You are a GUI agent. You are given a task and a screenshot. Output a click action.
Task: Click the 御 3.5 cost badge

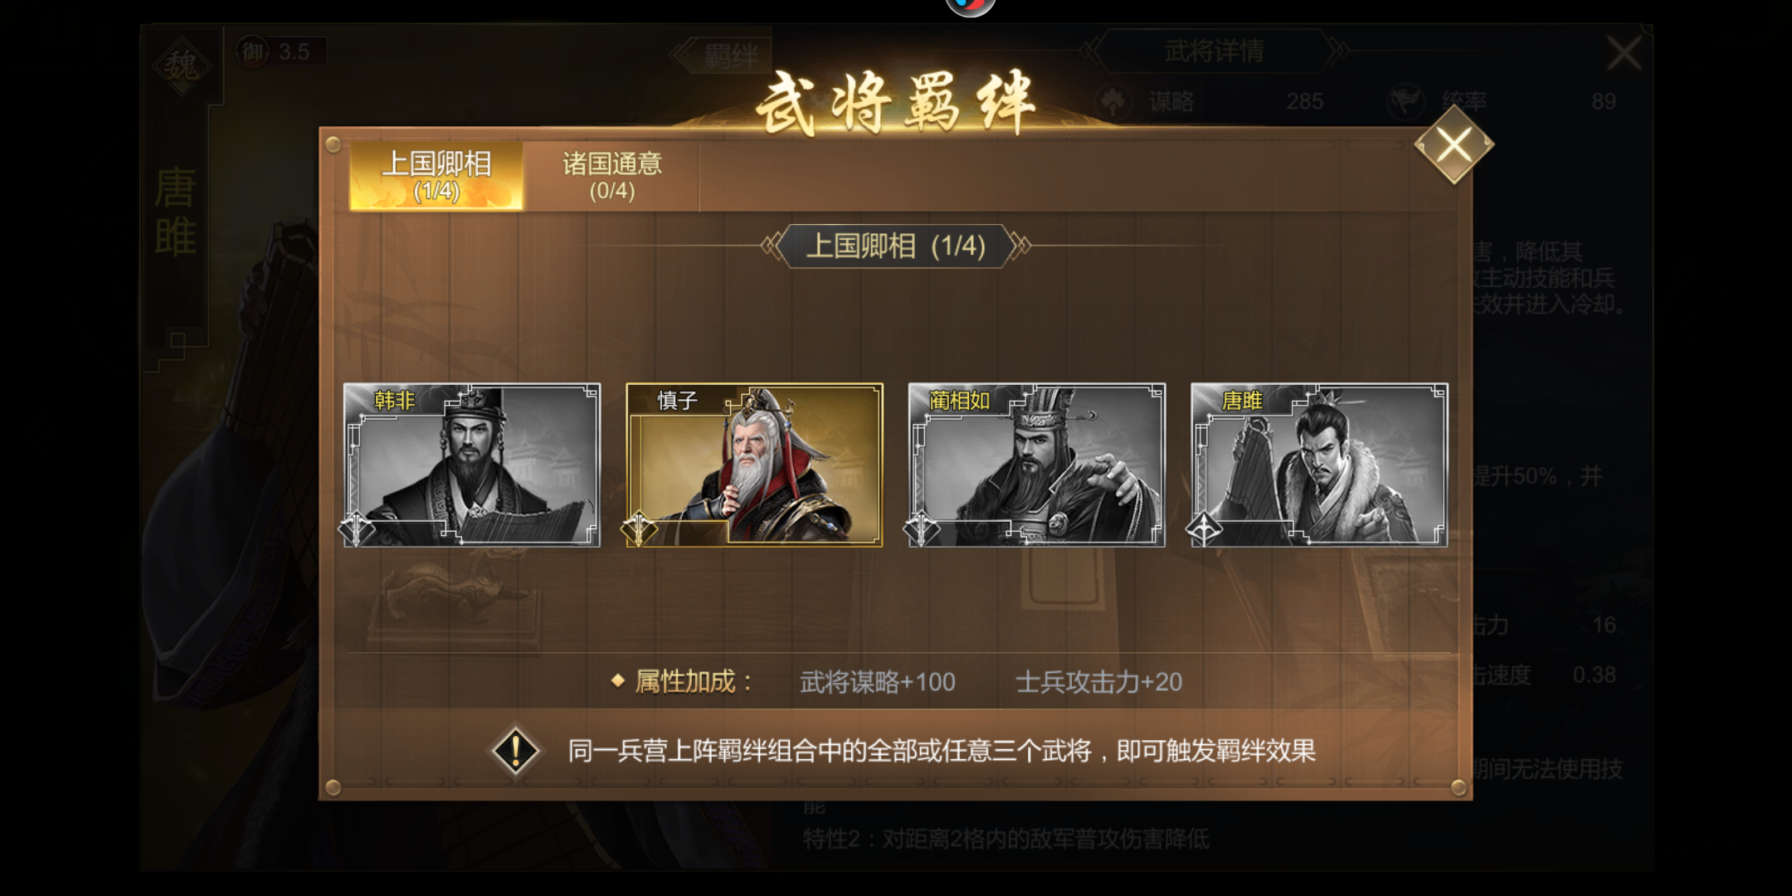[x=281, y=52]
